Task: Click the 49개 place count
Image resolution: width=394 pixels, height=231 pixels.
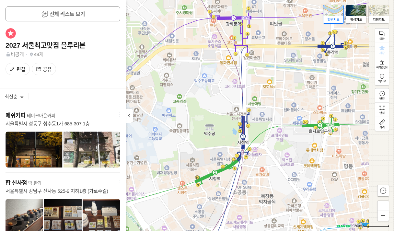Action: (37, 54)
